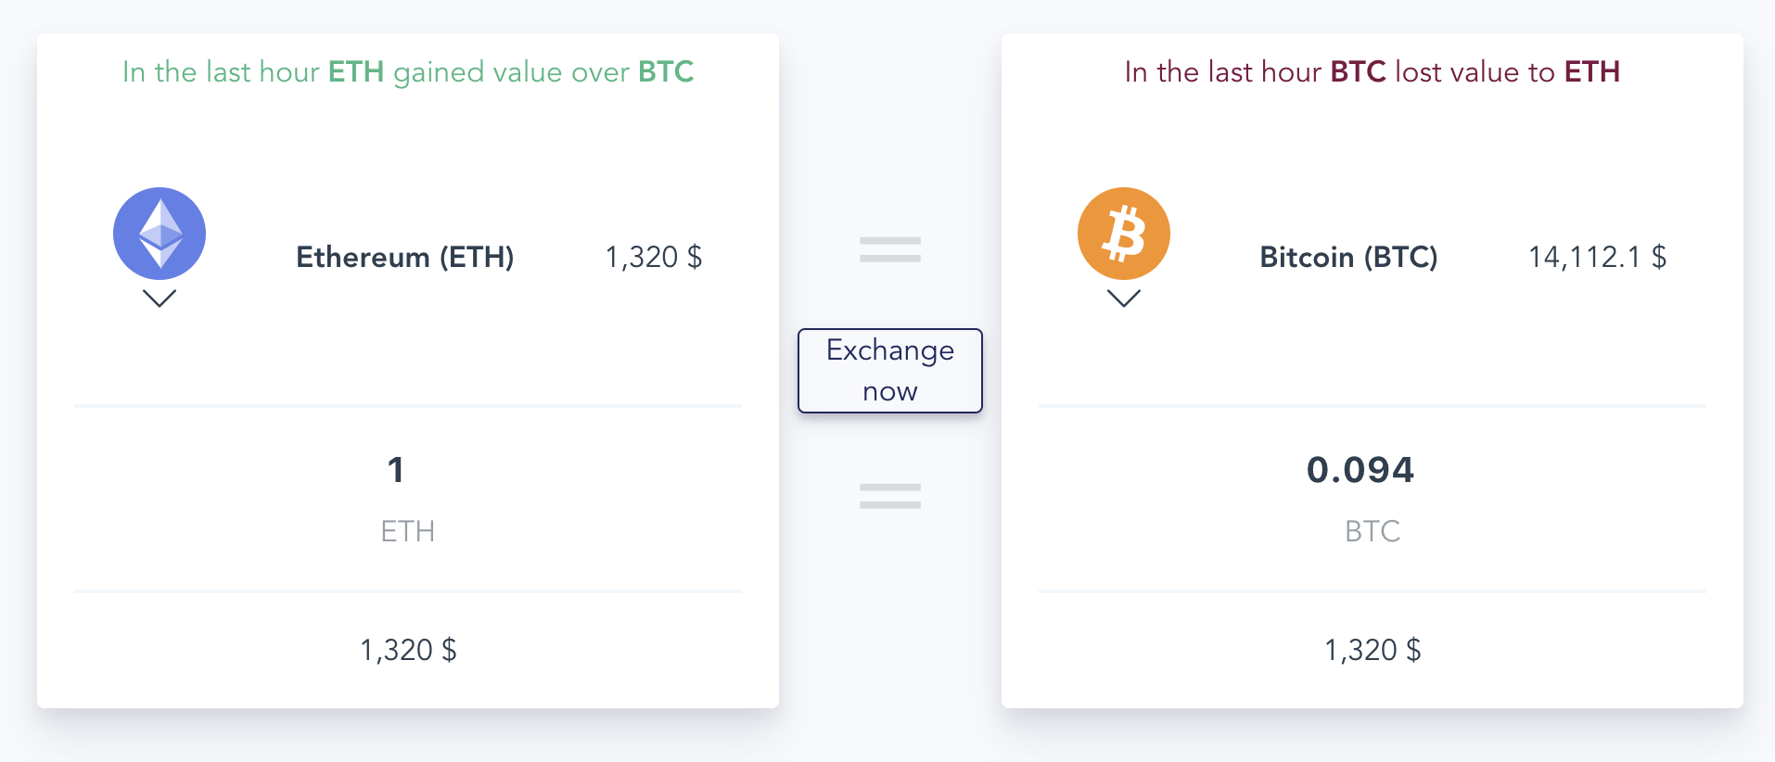Viewport: 1775px width, 762px height.
Task: Click the BTC unit label
Action: [x=1373, y=531]
